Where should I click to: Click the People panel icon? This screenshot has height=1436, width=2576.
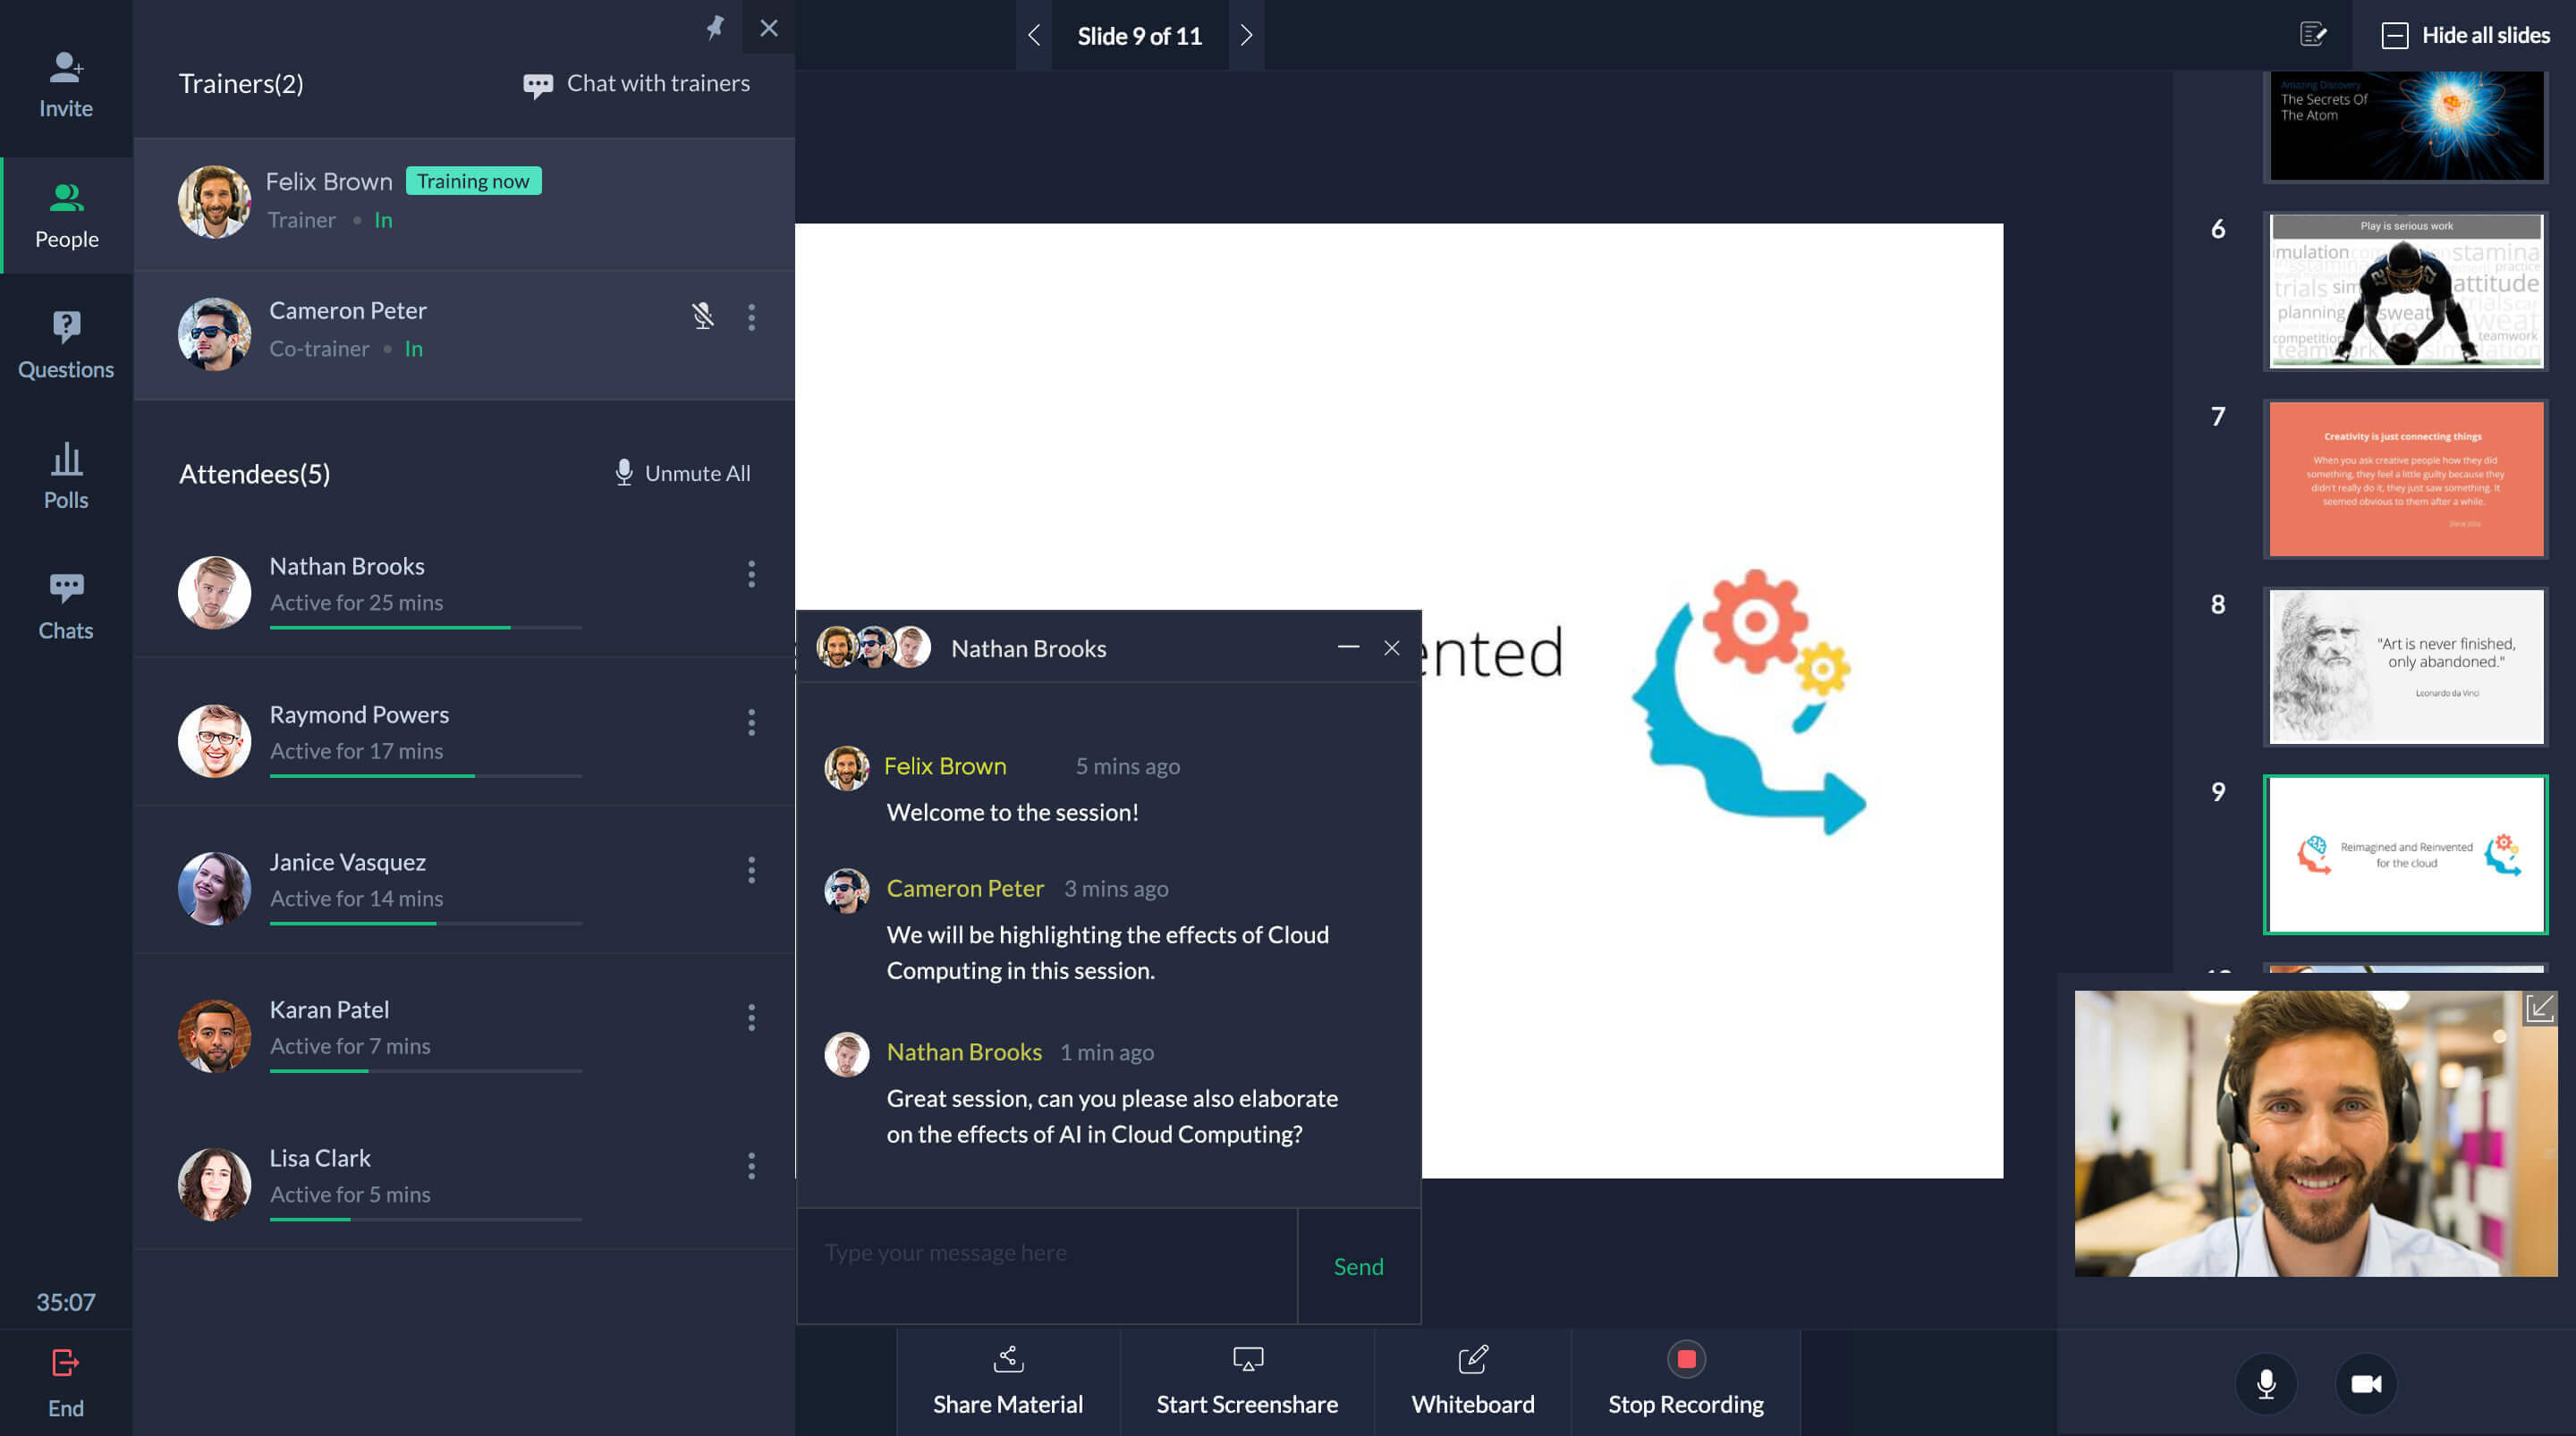click(65, 212)
